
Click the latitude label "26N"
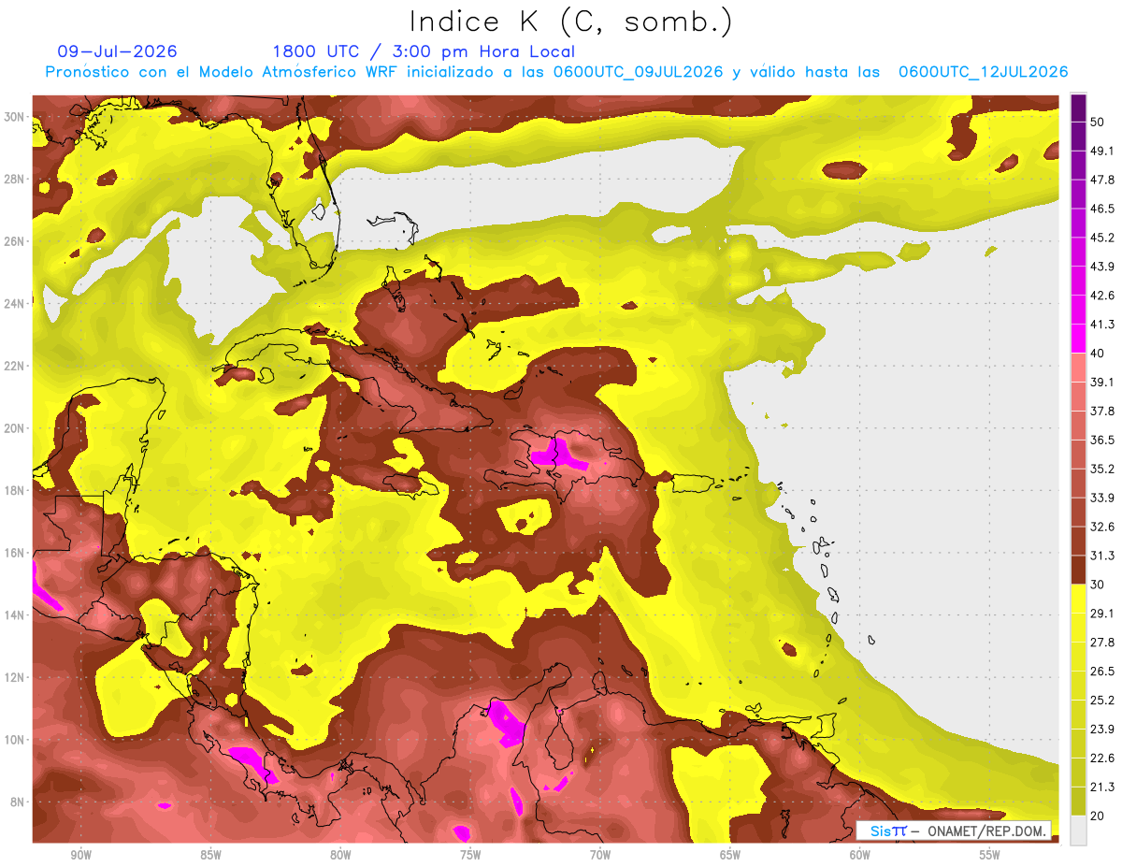pyautogui.click(x=14, y=241)
